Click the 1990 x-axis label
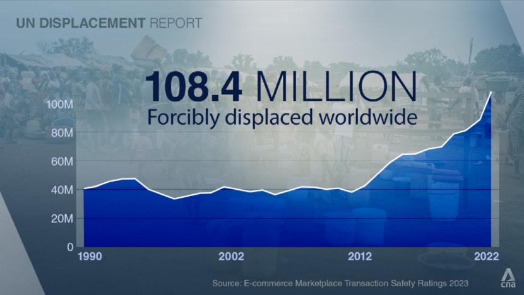This screenshot has width=524, height=295. [x=90, y=257]
